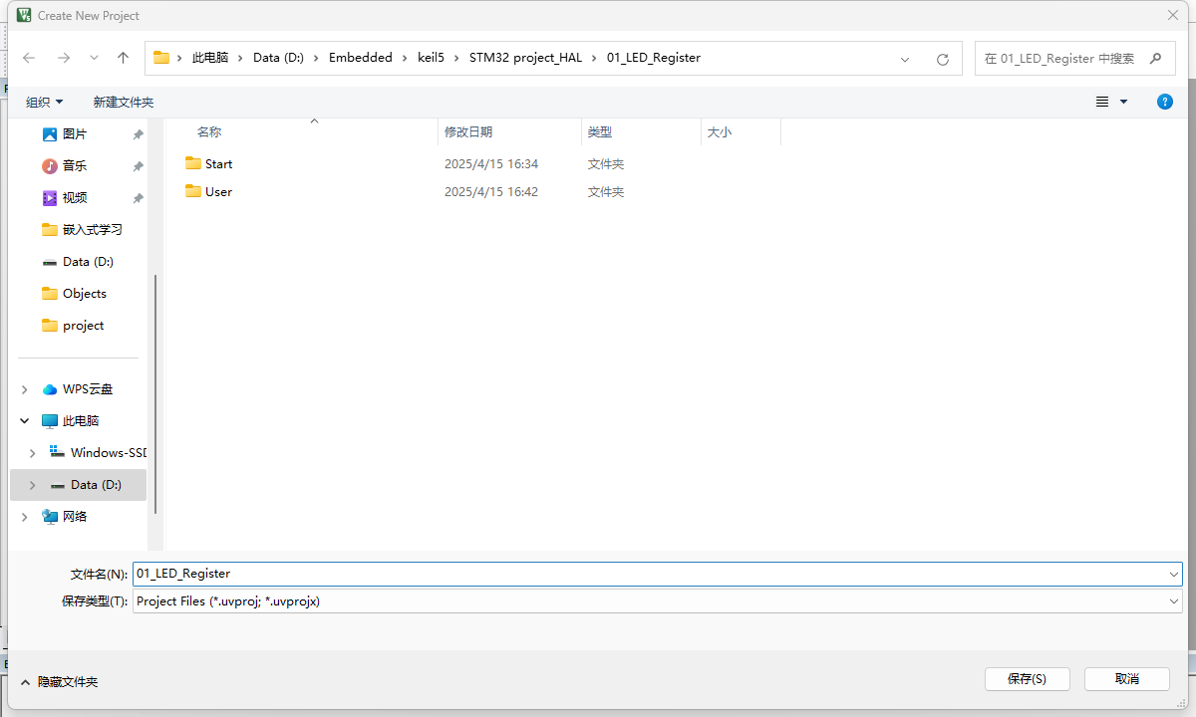Select the Windows-SSD drive
Image resolution: width=1196 pixels, height=717 pixels.
(98, 452)
